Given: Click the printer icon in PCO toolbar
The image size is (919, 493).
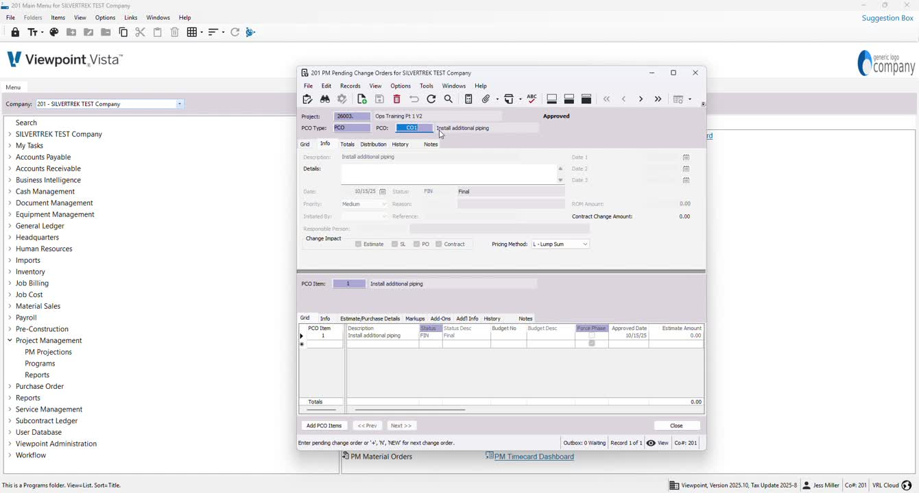Looking at the screenshot, I should coord(509,99).
